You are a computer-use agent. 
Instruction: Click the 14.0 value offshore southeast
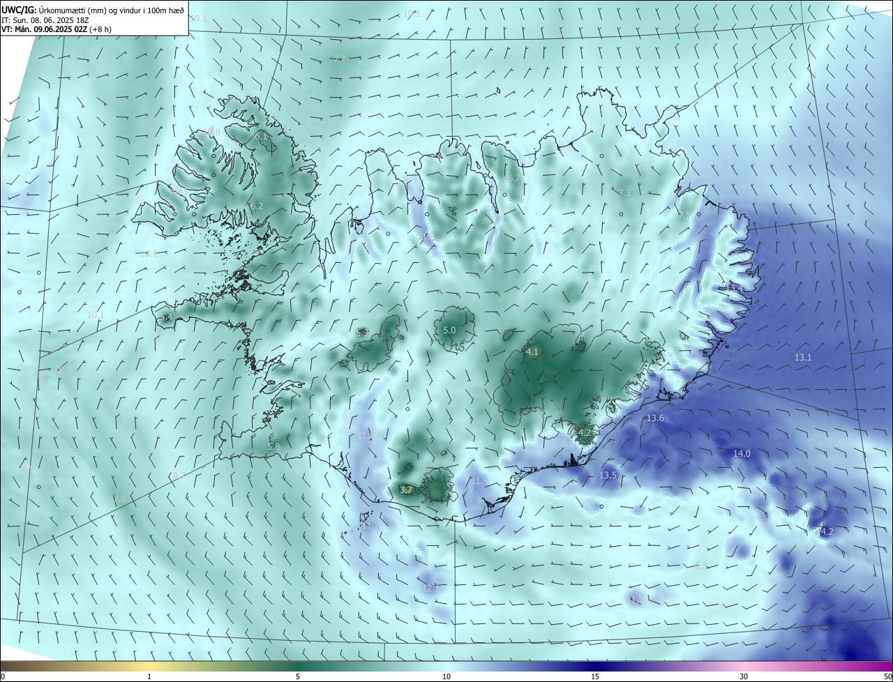click(742, 453)
